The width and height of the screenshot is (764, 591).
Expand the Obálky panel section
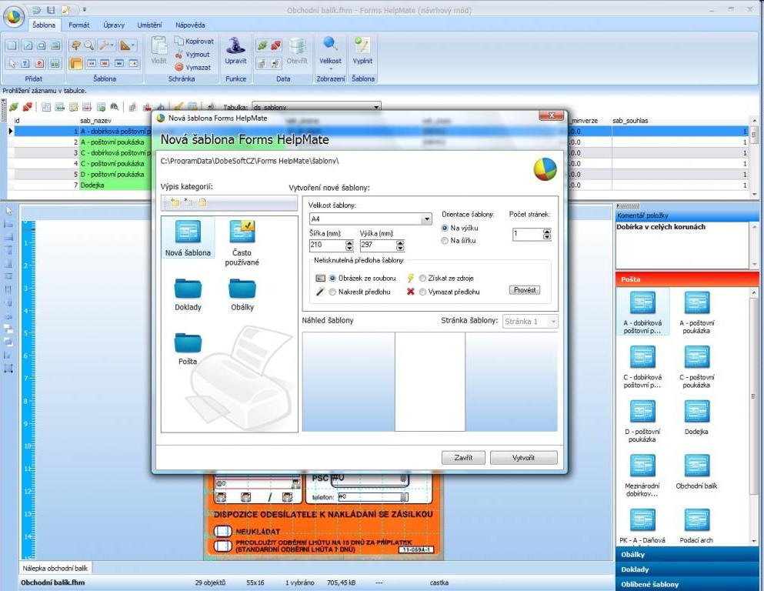pyautogui.click(x=687, y=555)
